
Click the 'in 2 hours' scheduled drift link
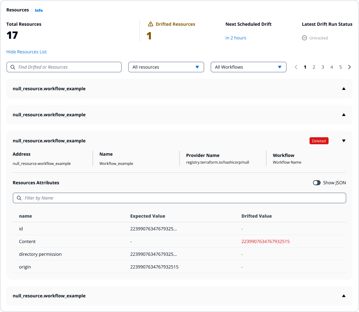(236, 38)
